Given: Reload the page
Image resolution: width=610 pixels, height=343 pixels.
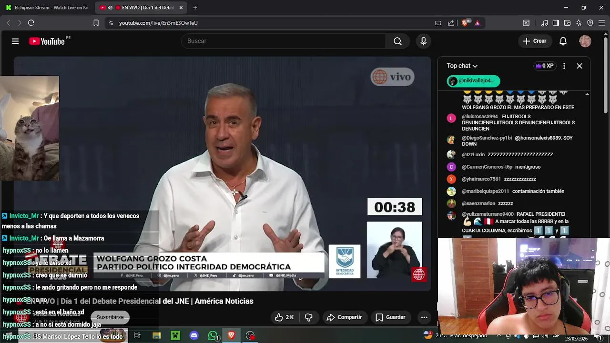Looking at the screenshot, I should pos(31,23).
